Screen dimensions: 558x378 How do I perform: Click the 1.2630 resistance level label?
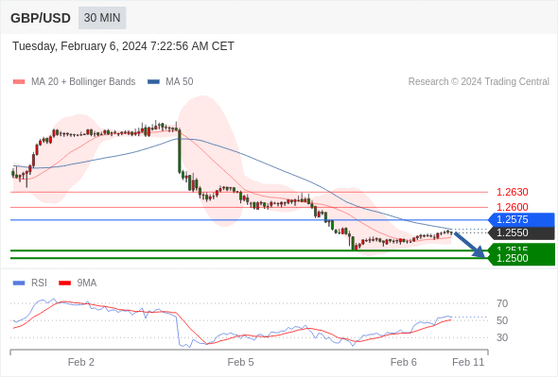[x=512, y=192]
